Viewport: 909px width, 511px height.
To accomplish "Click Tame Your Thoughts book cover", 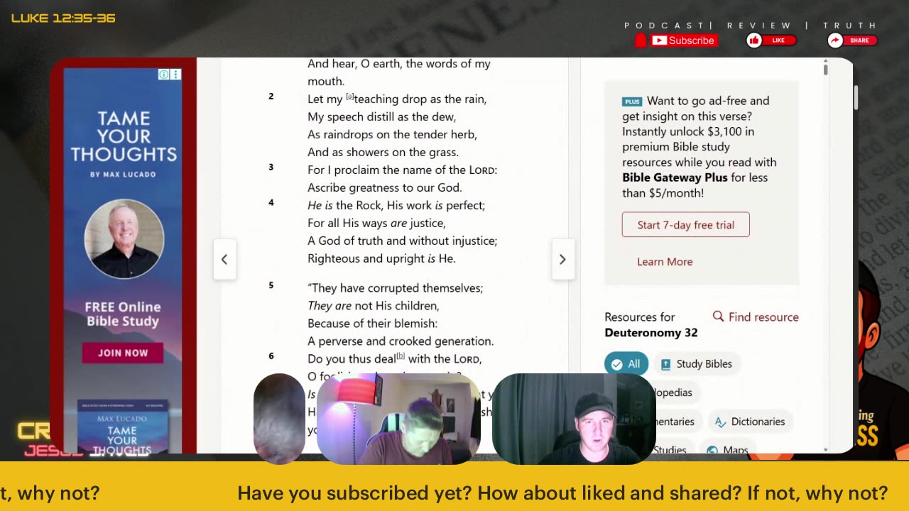I will coord(123,427).
